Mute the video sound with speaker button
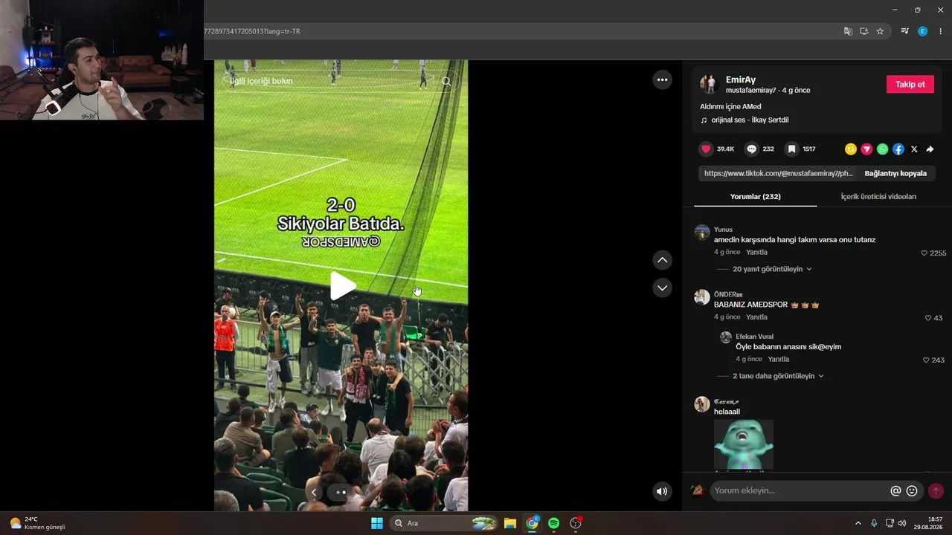Viewport: 952px width, 535px height. pyautogui.click(x=662, y=490)
